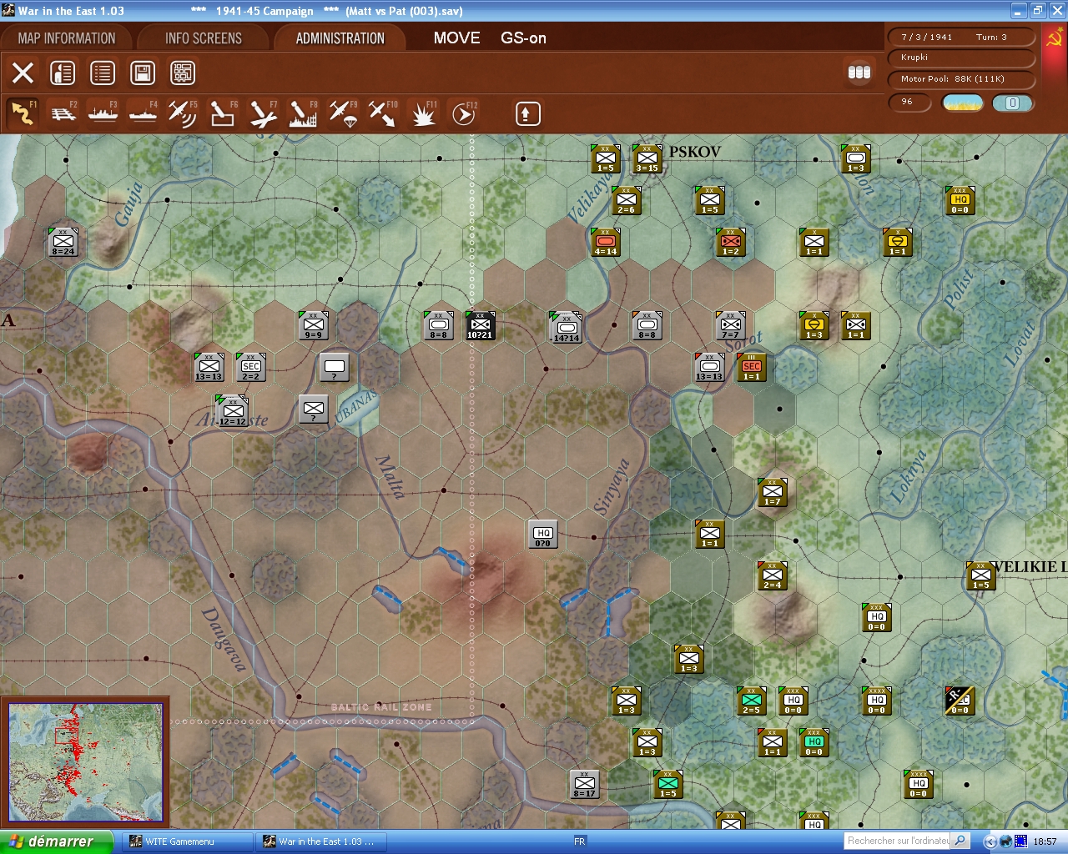Viewport: 1068px width, 854px height.
Task: Click the MOVE mode label
Action: (456, 38)
